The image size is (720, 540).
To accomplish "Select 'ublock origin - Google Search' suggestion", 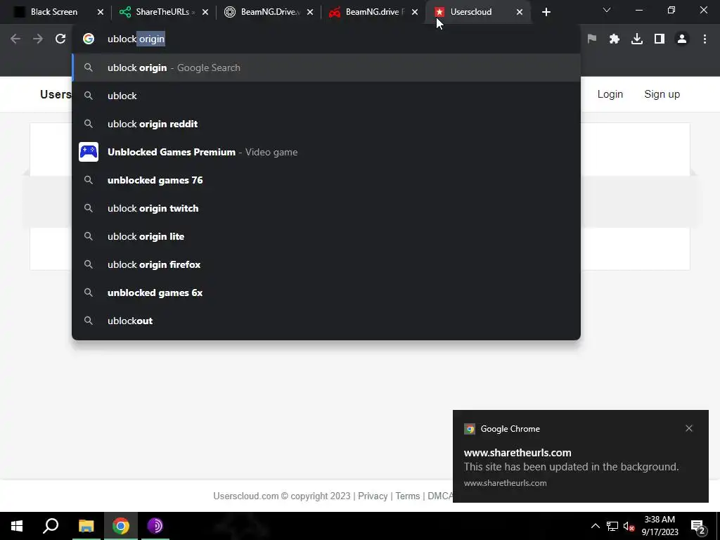I will (x=326, y=67).
